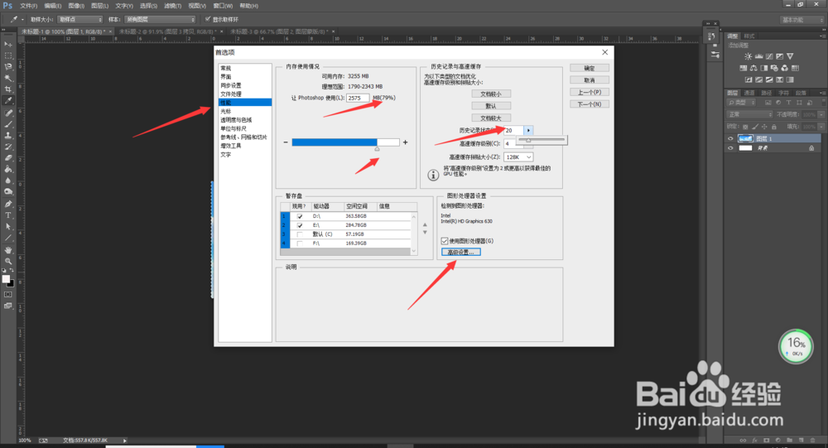Select the Clone Stamp tool

click(8, 135)
